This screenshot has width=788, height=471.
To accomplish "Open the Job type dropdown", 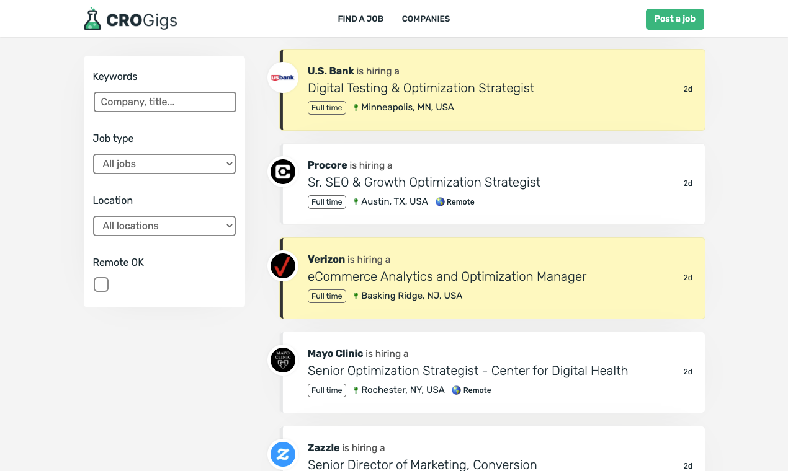I will point(164,164).
